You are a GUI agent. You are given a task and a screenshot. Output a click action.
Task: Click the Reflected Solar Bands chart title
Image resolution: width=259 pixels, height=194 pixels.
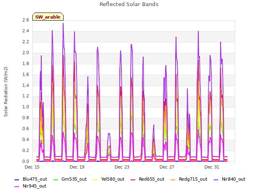point(129,4)
